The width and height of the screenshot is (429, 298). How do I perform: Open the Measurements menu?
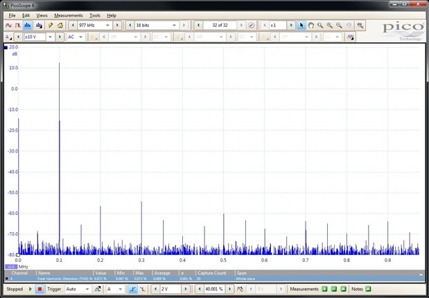[68, 15]
